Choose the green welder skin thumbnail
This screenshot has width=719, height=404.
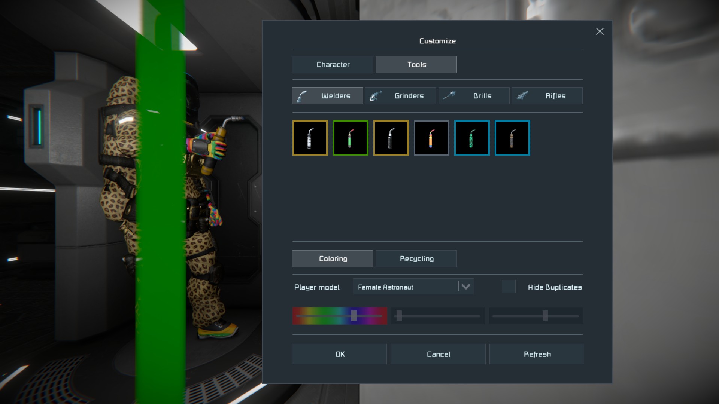click(351, 138)
